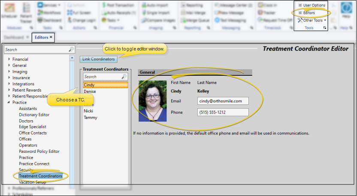Select Denise in the coordinators list

[90, 92]
